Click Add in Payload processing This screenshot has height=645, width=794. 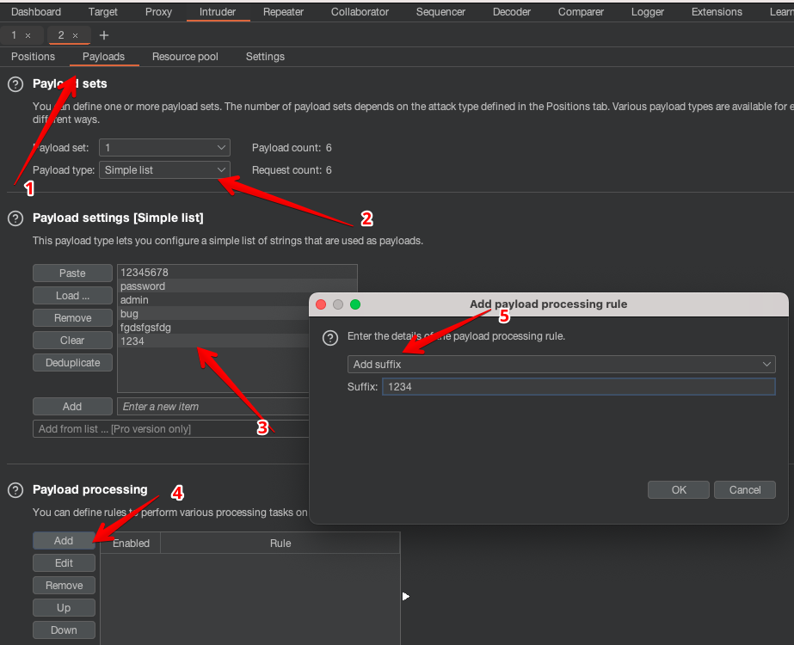click(x=64, y=541)
